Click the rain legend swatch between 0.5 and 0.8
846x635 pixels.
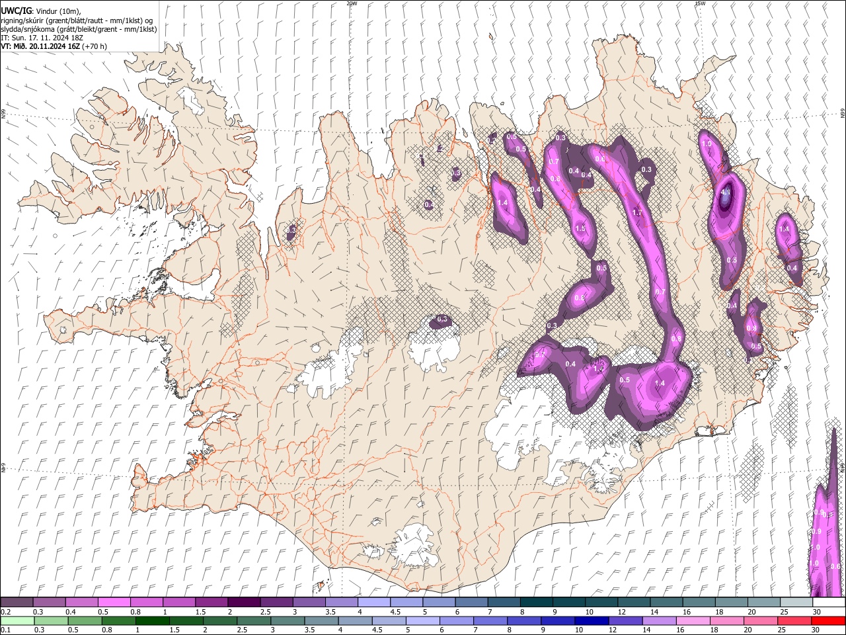pos(85,620)
